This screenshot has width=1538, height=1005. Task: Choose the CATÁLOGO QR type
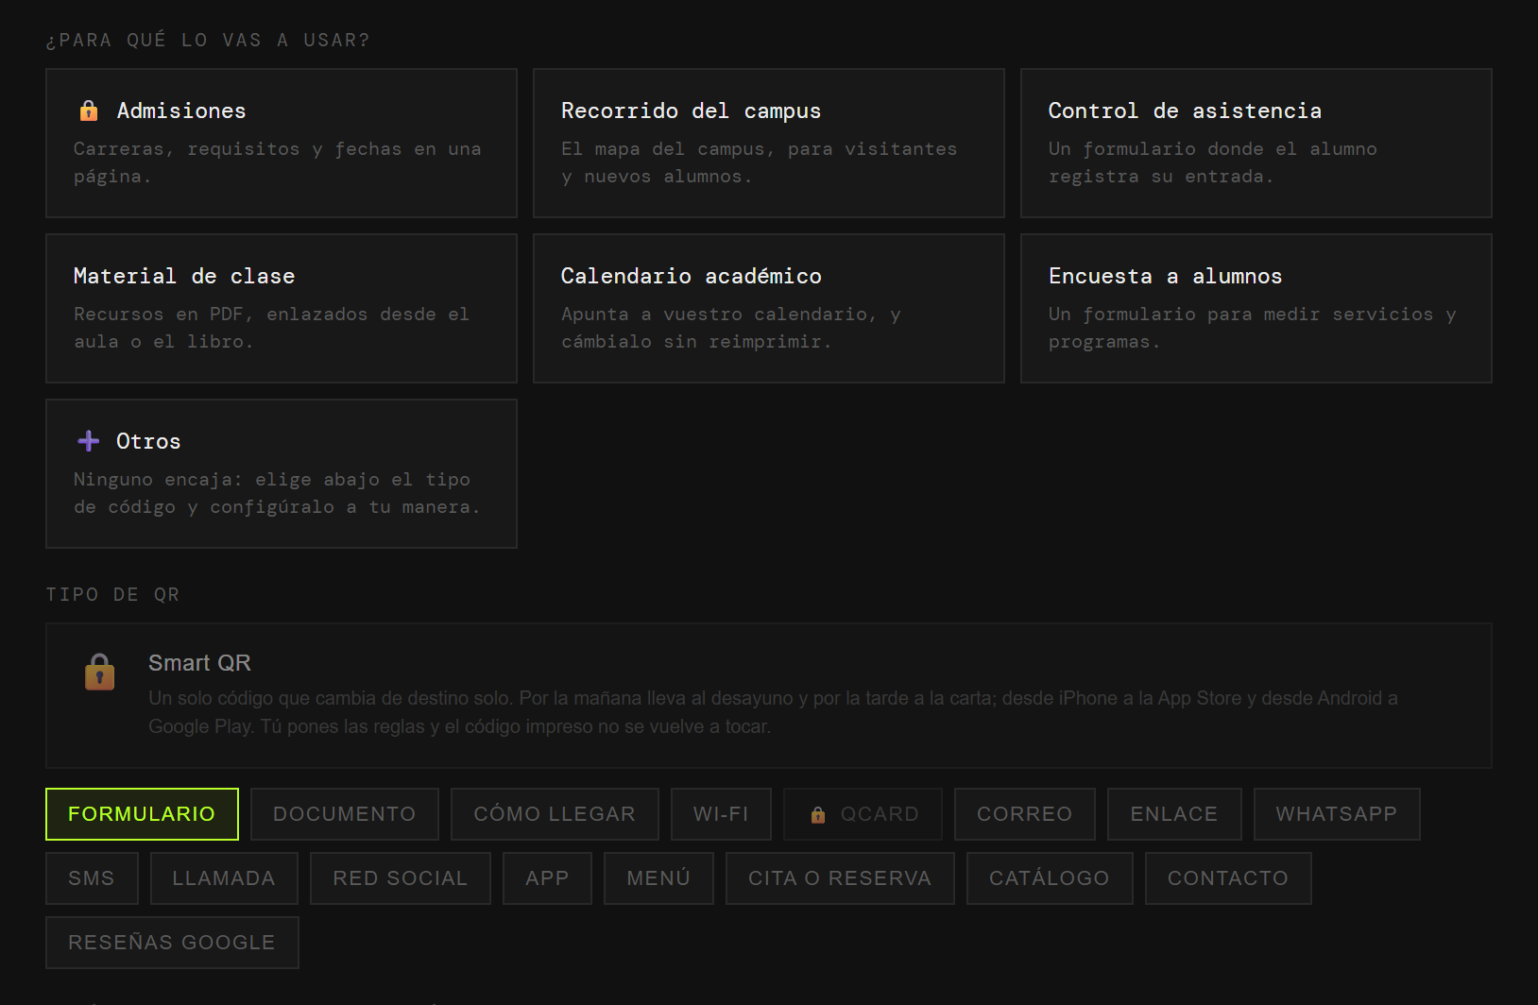tap(1050, 878)
